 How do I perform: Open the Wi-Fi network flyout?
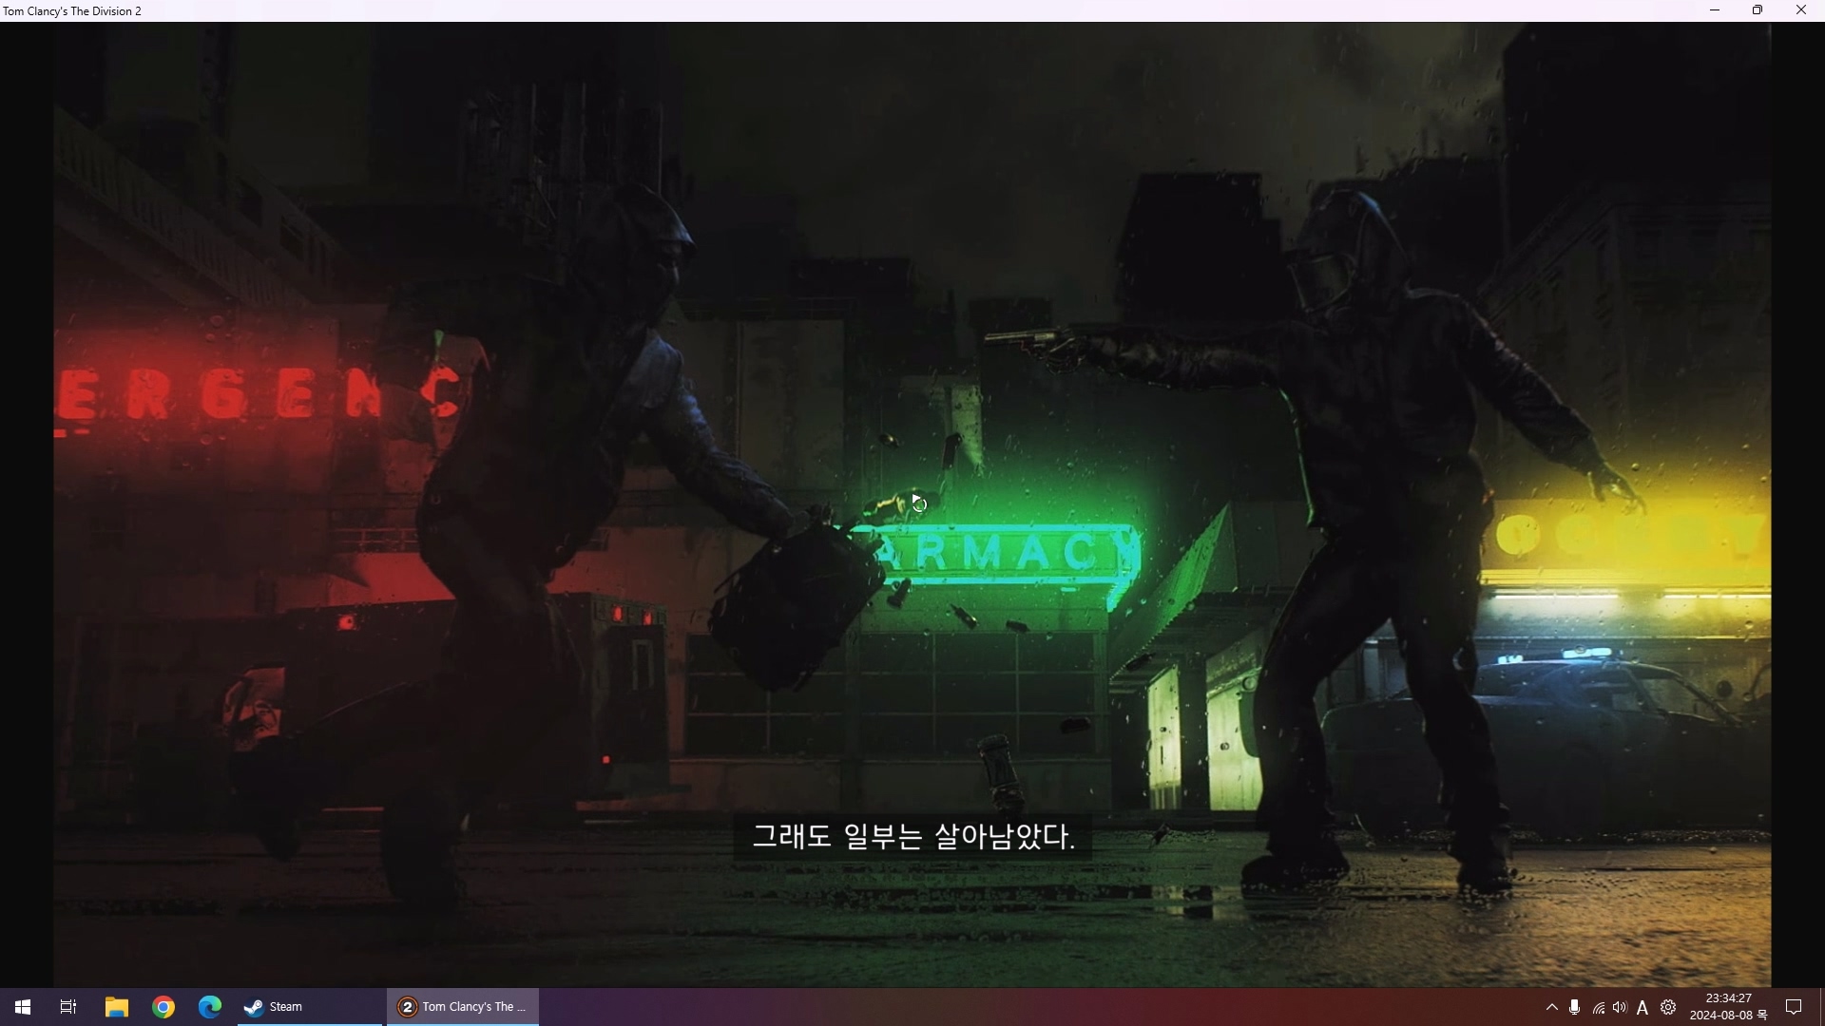tap(1599, 1008)
